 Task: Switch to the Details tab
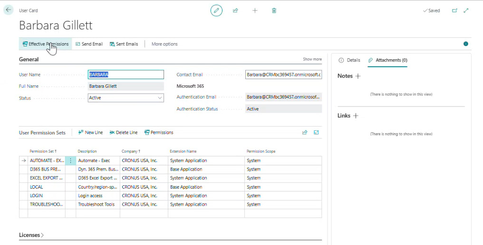[349, 60]
